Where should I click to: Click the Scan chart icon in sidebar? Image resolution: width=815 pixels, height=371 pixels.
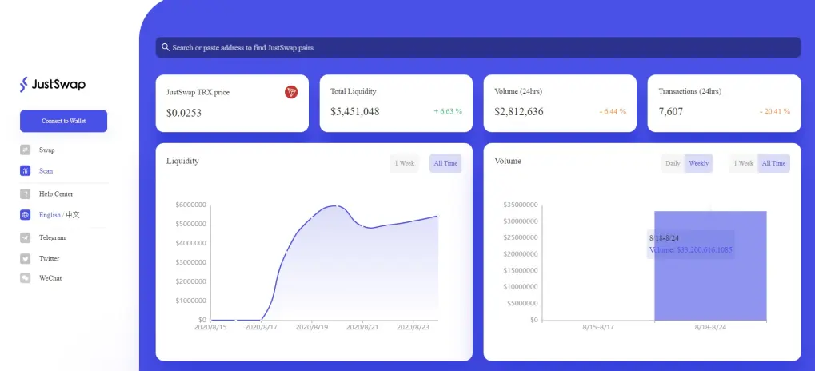click(x=26, y=170)
